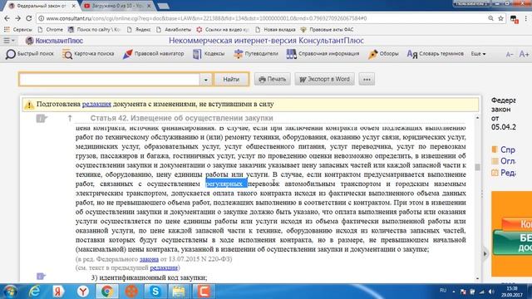This screenshot has height=299, width=532.
Task: Click the orange advertisement banner
Action: [512, 234]
